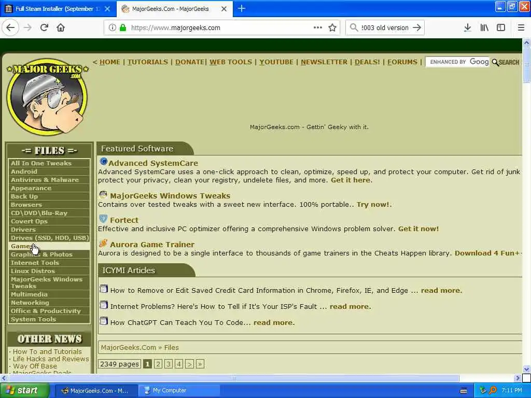Image resolution: width=531 pixels, height=398 pixels.
Task: Click the ChatGPT article note icon
Action: click(x=104, y=321)
